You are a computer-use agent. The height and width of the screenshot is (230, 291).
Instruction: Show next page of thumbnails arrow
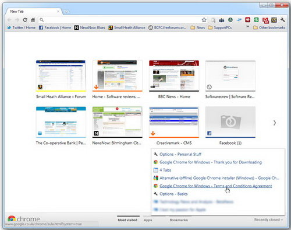click(x=275, y=123)
